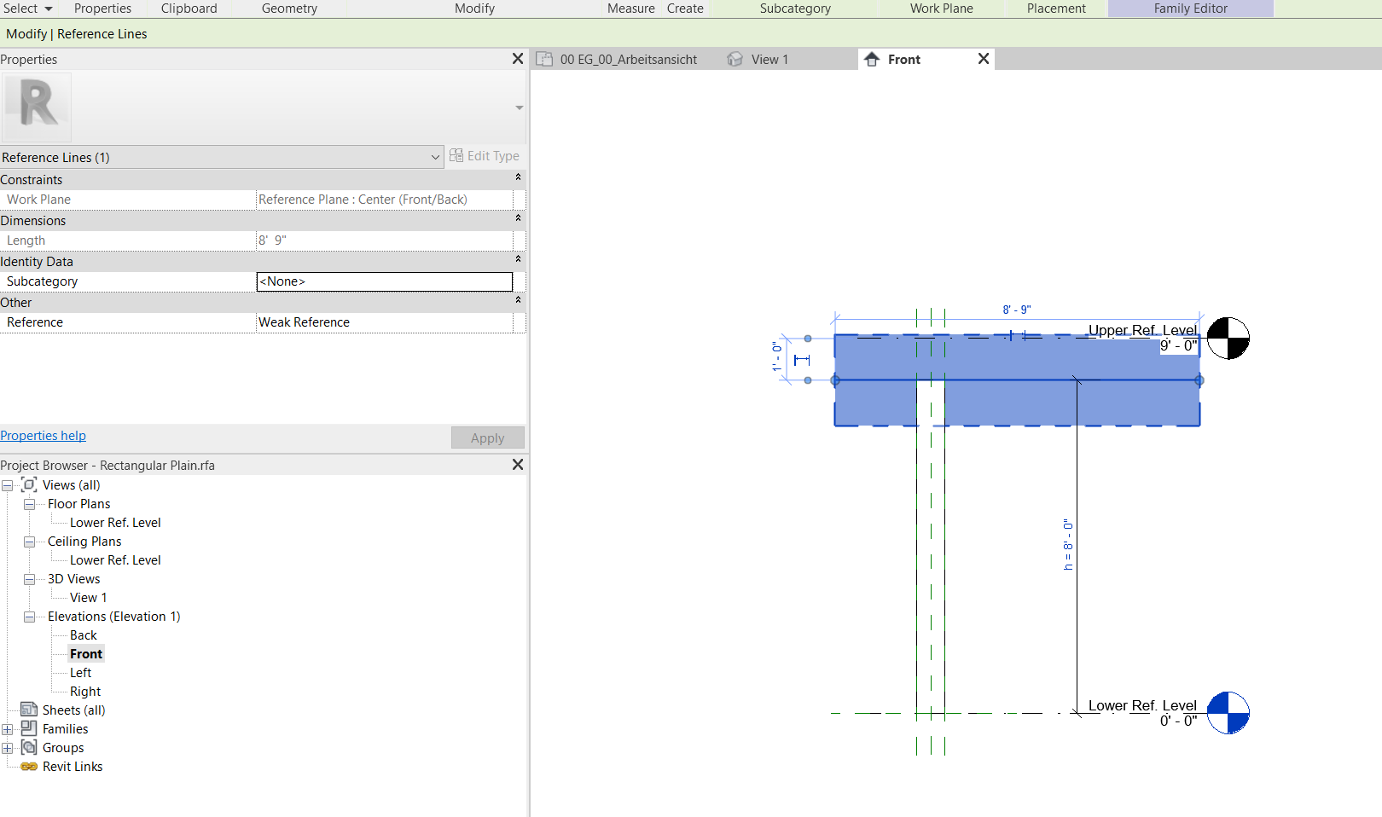Click the Measure ribbon panel
This screenshot has height=817, width=1382.
(630, 8)
